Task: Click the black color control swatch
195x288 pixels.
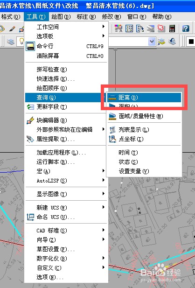Action: [x=191, y=42]
